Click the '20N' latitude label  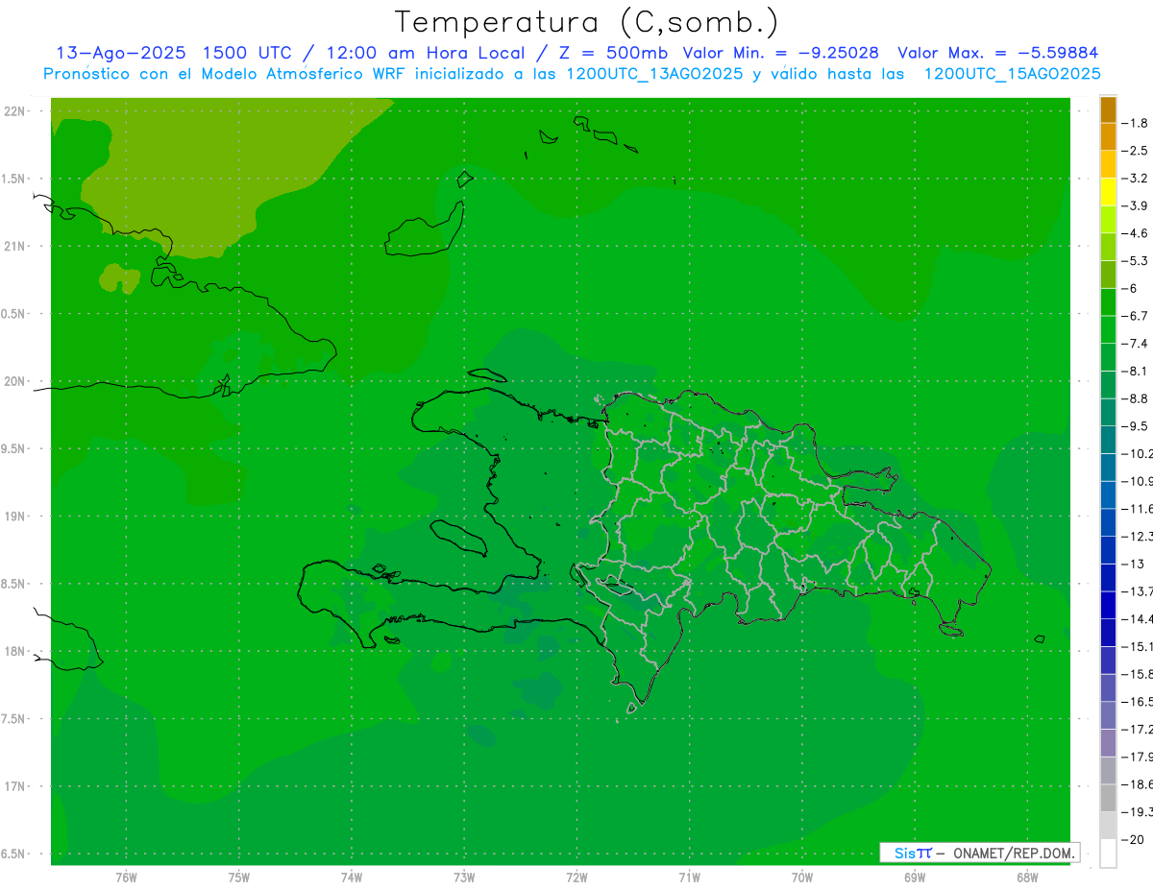tap(15, 381)
